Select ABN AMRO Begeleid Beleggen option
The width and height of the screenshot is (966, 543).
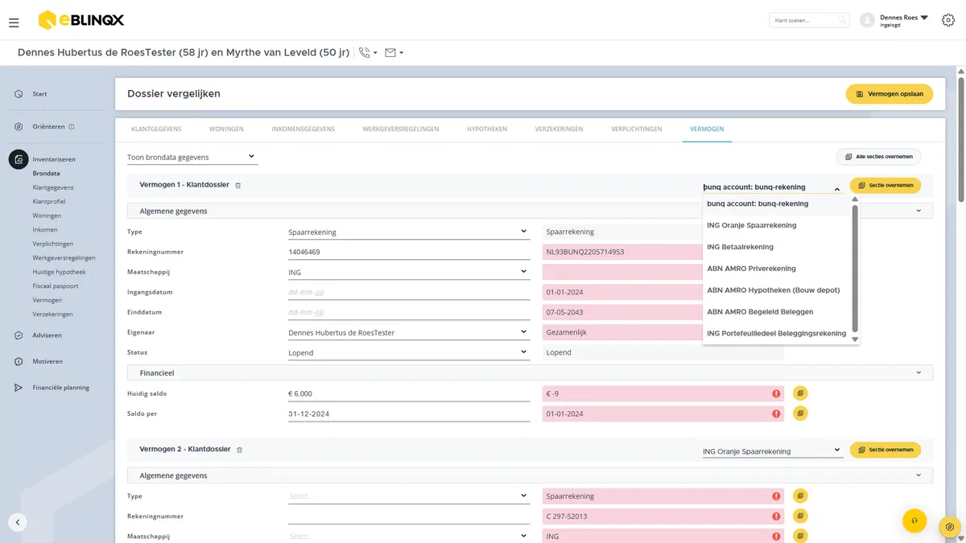tap(760, 312)
